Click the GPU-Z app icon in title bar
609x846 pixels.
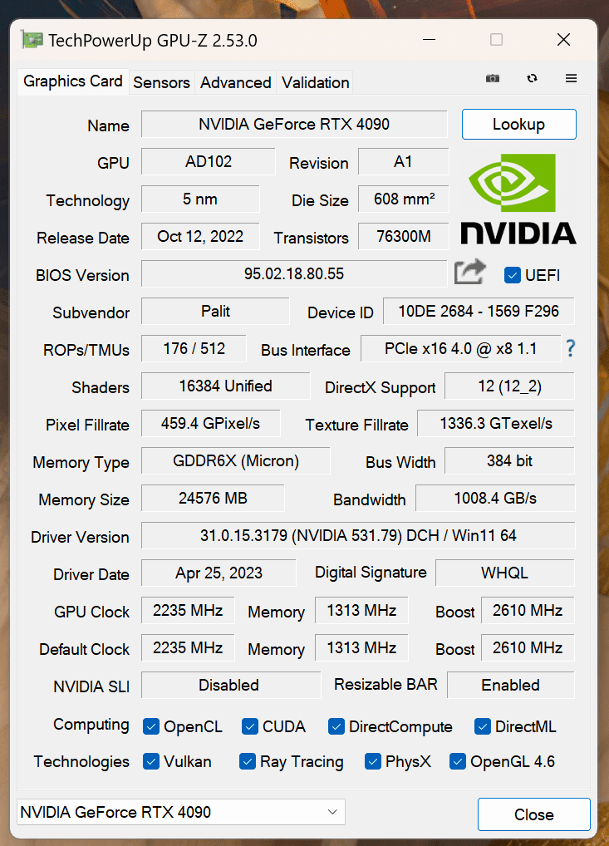coord(32,40)
